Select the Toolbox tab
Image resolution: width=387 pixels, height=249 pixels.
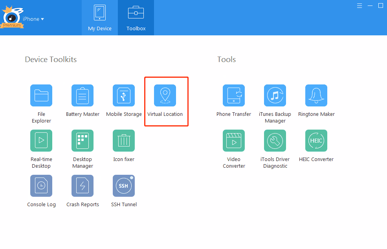pyautogui.click(x=136, y=18)
